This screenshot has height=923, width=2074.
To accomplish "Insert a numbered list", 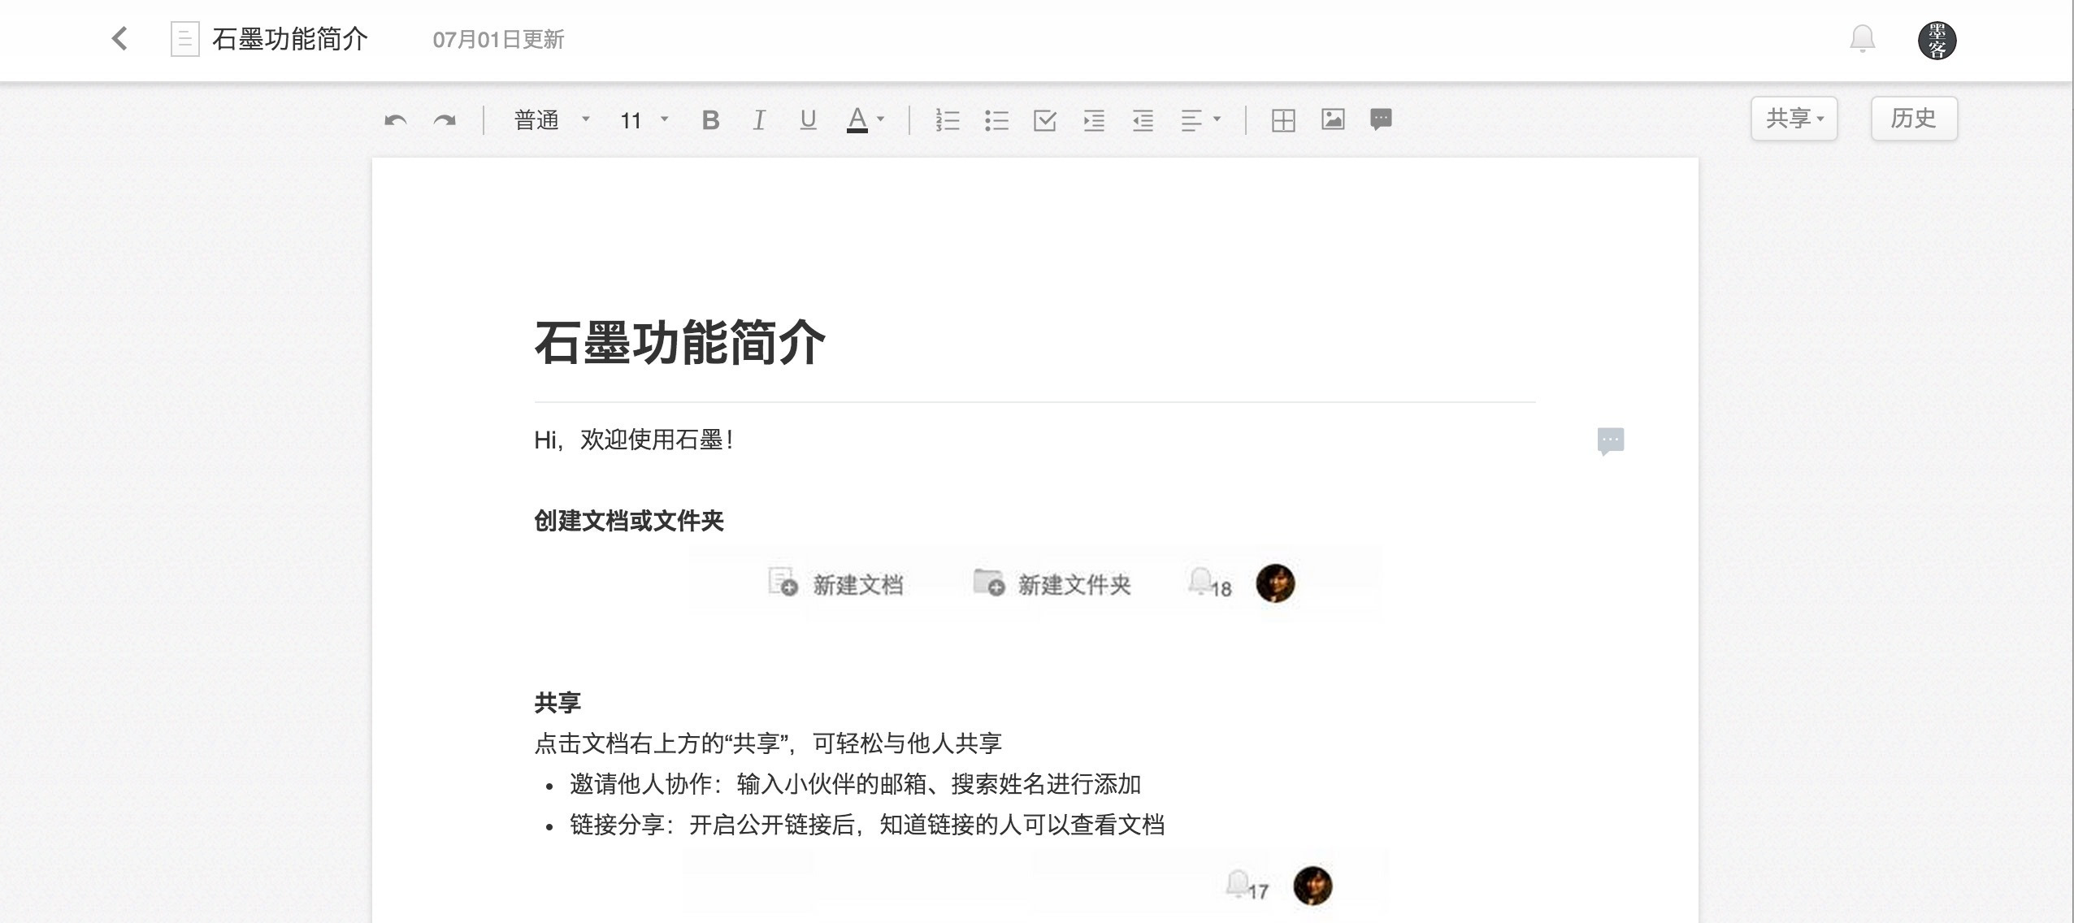I will click(948, 120).
